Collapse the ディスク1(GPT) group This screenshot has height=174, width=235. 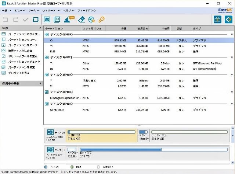pos(232,58)
